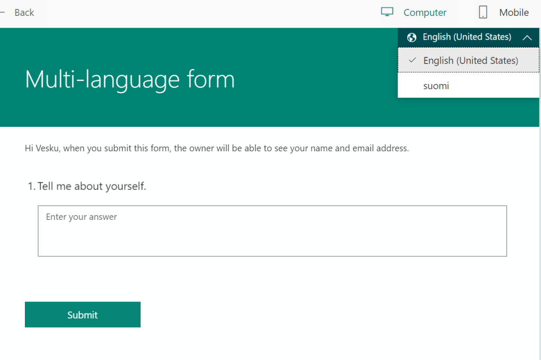Switch to the Mobile preview tab
Viewport: 541px width, 360px height.
[514, 13]
